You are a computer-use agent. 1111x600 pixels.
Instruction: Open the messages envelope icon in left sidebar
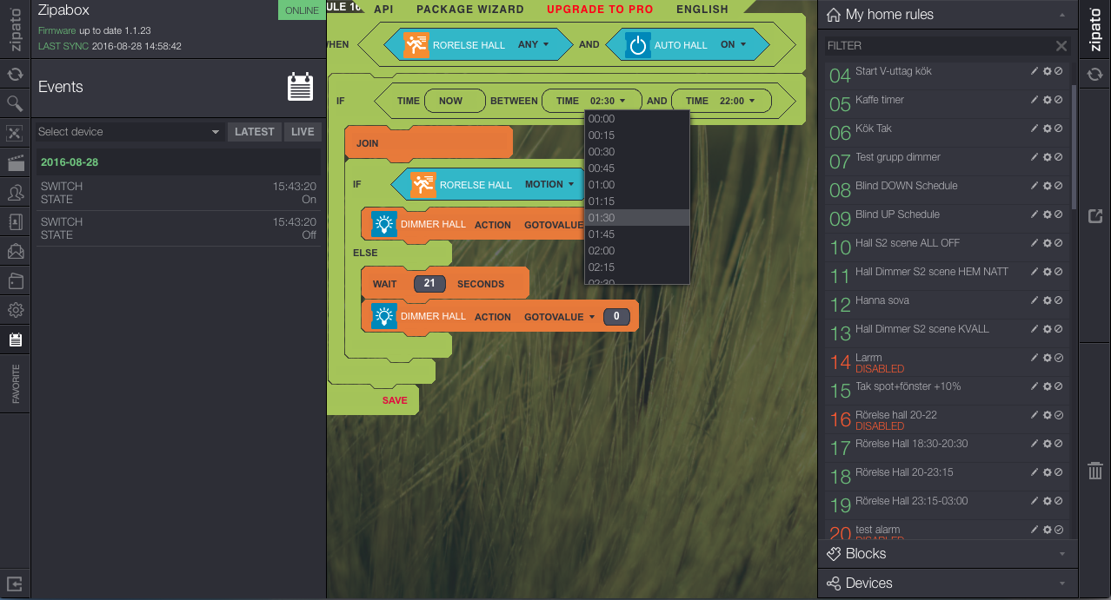15,252
